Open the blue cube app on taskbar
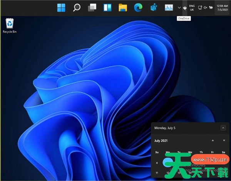231x181 pixels. pyautogui.click(x=154, y=7)
